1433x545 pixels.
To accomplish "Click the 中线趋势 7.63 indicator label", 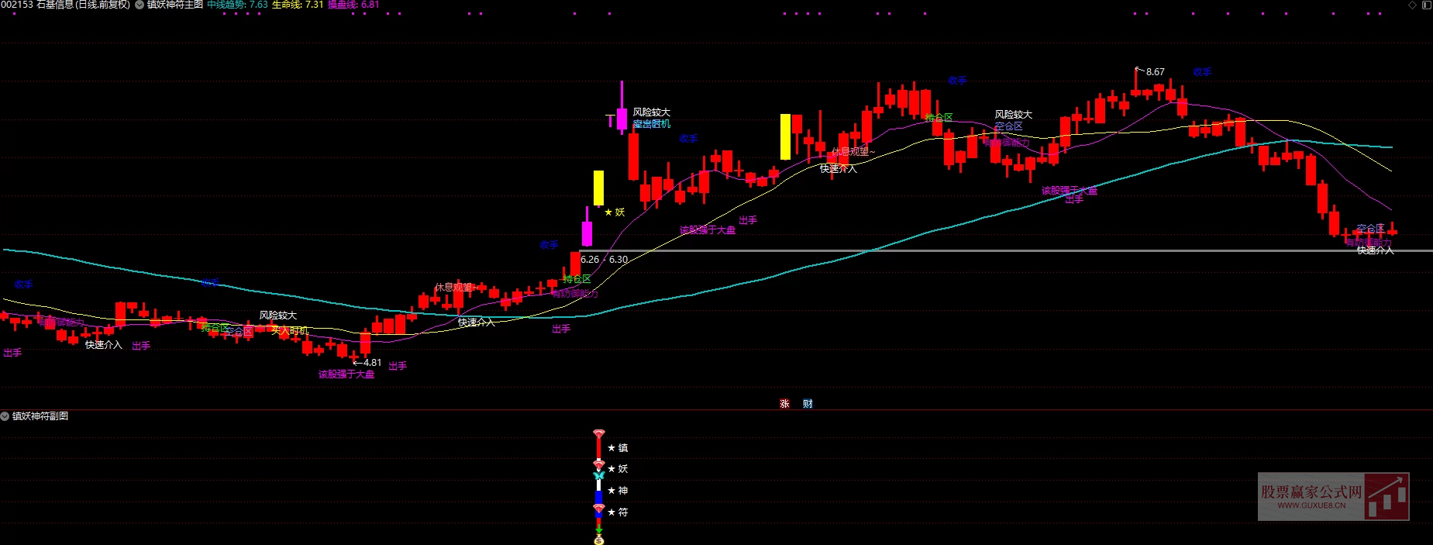I will pos(237,5).
